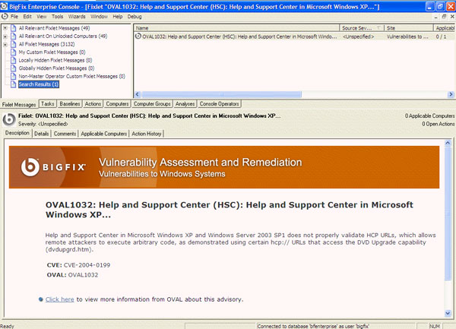Switch to the Computer Groups tab
The height and width of the screenshot is (329, 456).
pos(152,103)
